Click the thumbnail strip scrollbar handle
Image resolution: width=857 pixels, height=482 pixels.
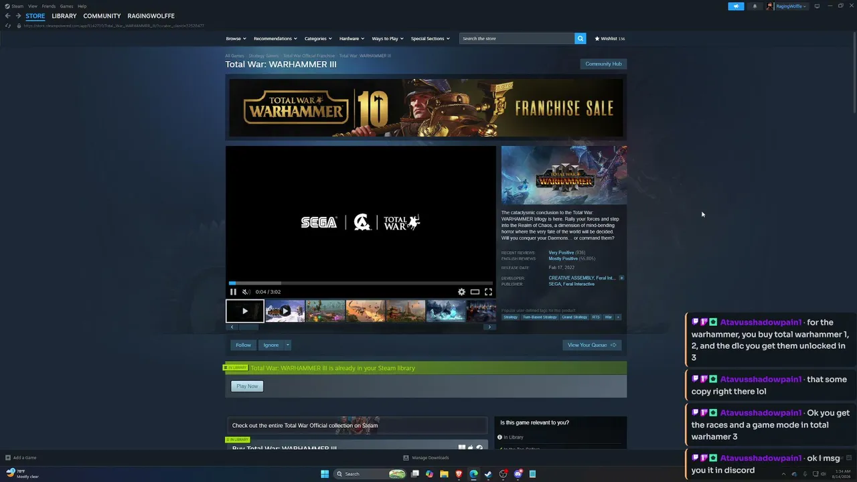coord(248,327)
